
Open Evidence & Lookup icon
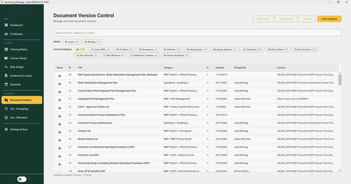pos(6,75)
